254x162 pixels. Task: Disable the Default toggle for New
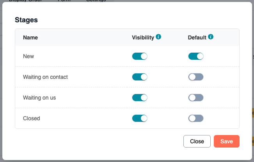tap(196, 56)
